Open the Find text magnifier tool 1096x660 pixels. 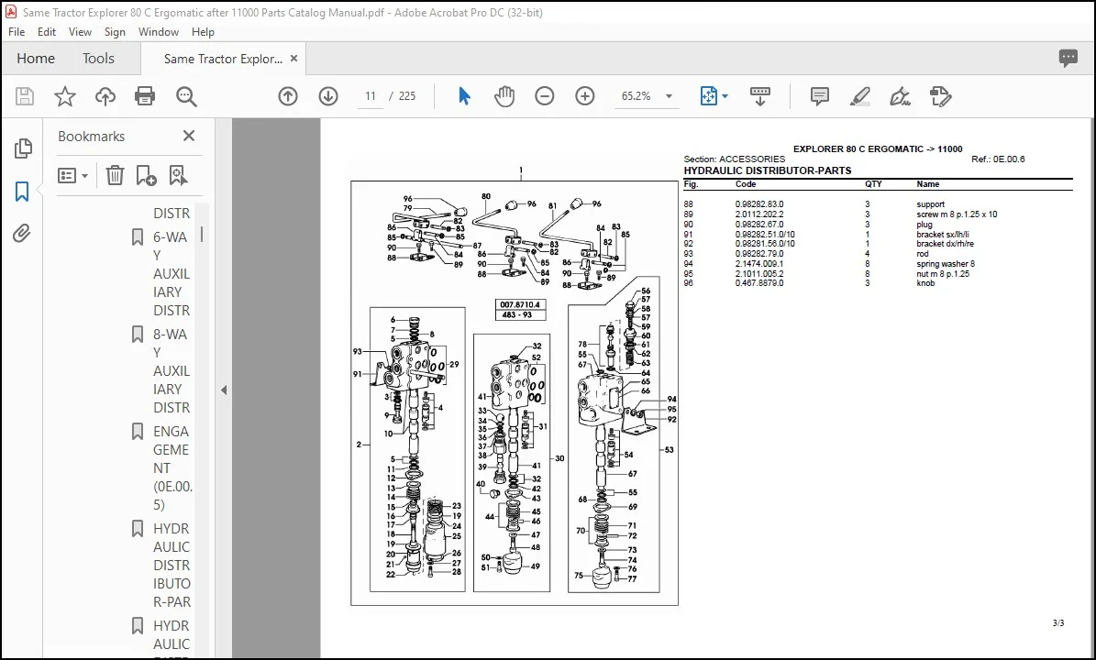[x=186, y=96]
